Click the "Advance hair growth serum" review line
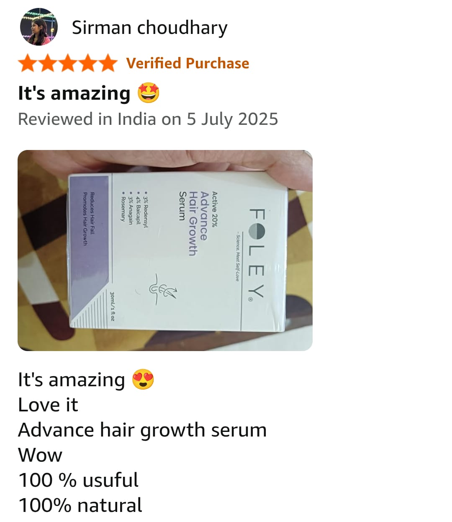452x522 pixels. pyautogui.click(x=142, y=430)
